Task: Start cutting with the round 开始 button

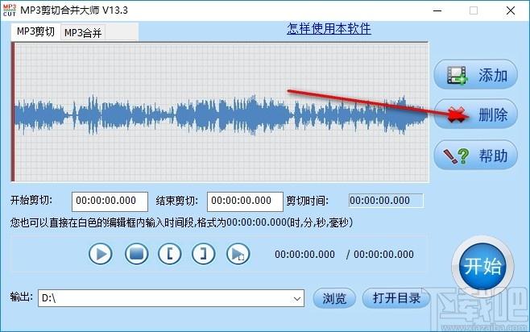Action: click(482, 266)
